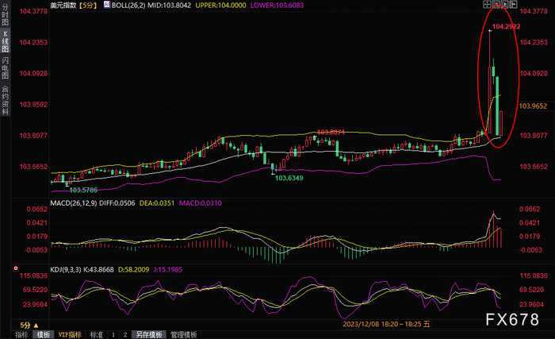Screen dimensions: 555x339
Task: Click the play-arrow chart tool icon
Action: [x=505, y=4]
